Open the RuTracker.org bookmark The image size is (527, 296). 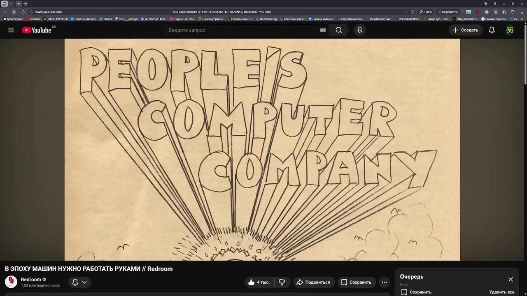click(x=266, y=19)
